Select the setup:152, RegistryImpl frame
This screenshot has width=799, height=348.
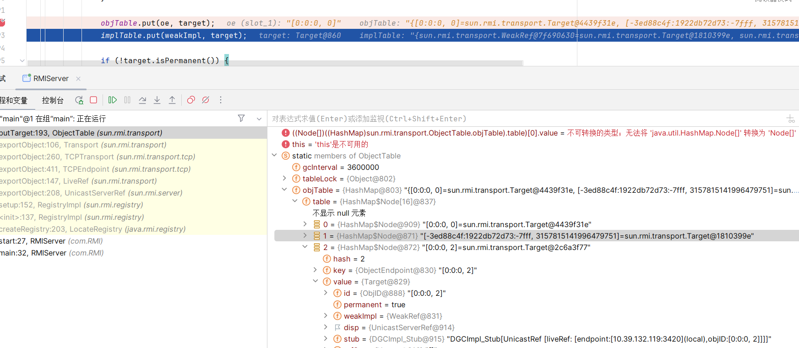[133, 205]
